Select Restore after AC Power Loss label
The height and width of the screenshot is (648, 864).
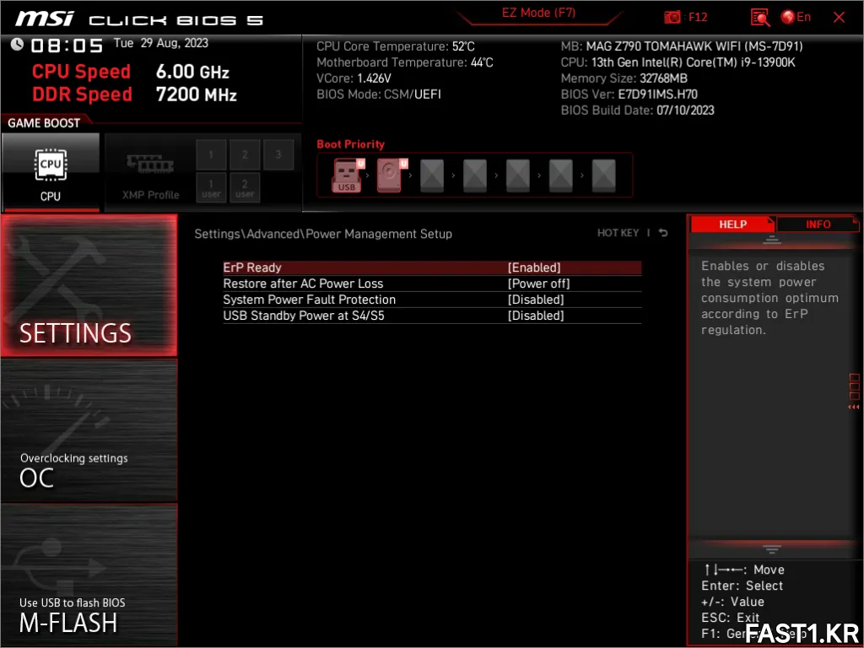point(303,283)
